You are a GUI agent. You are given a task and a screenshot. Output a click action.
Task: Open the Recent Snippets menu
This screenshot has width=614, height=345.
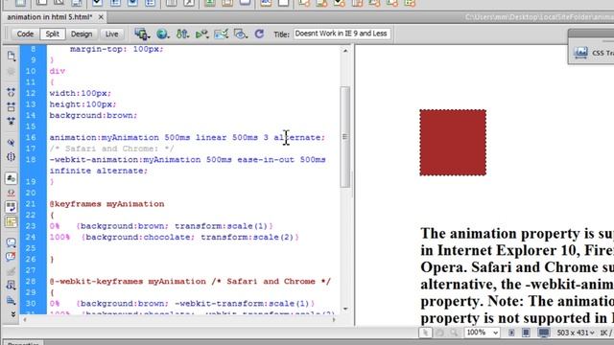[x=11, y=286]
